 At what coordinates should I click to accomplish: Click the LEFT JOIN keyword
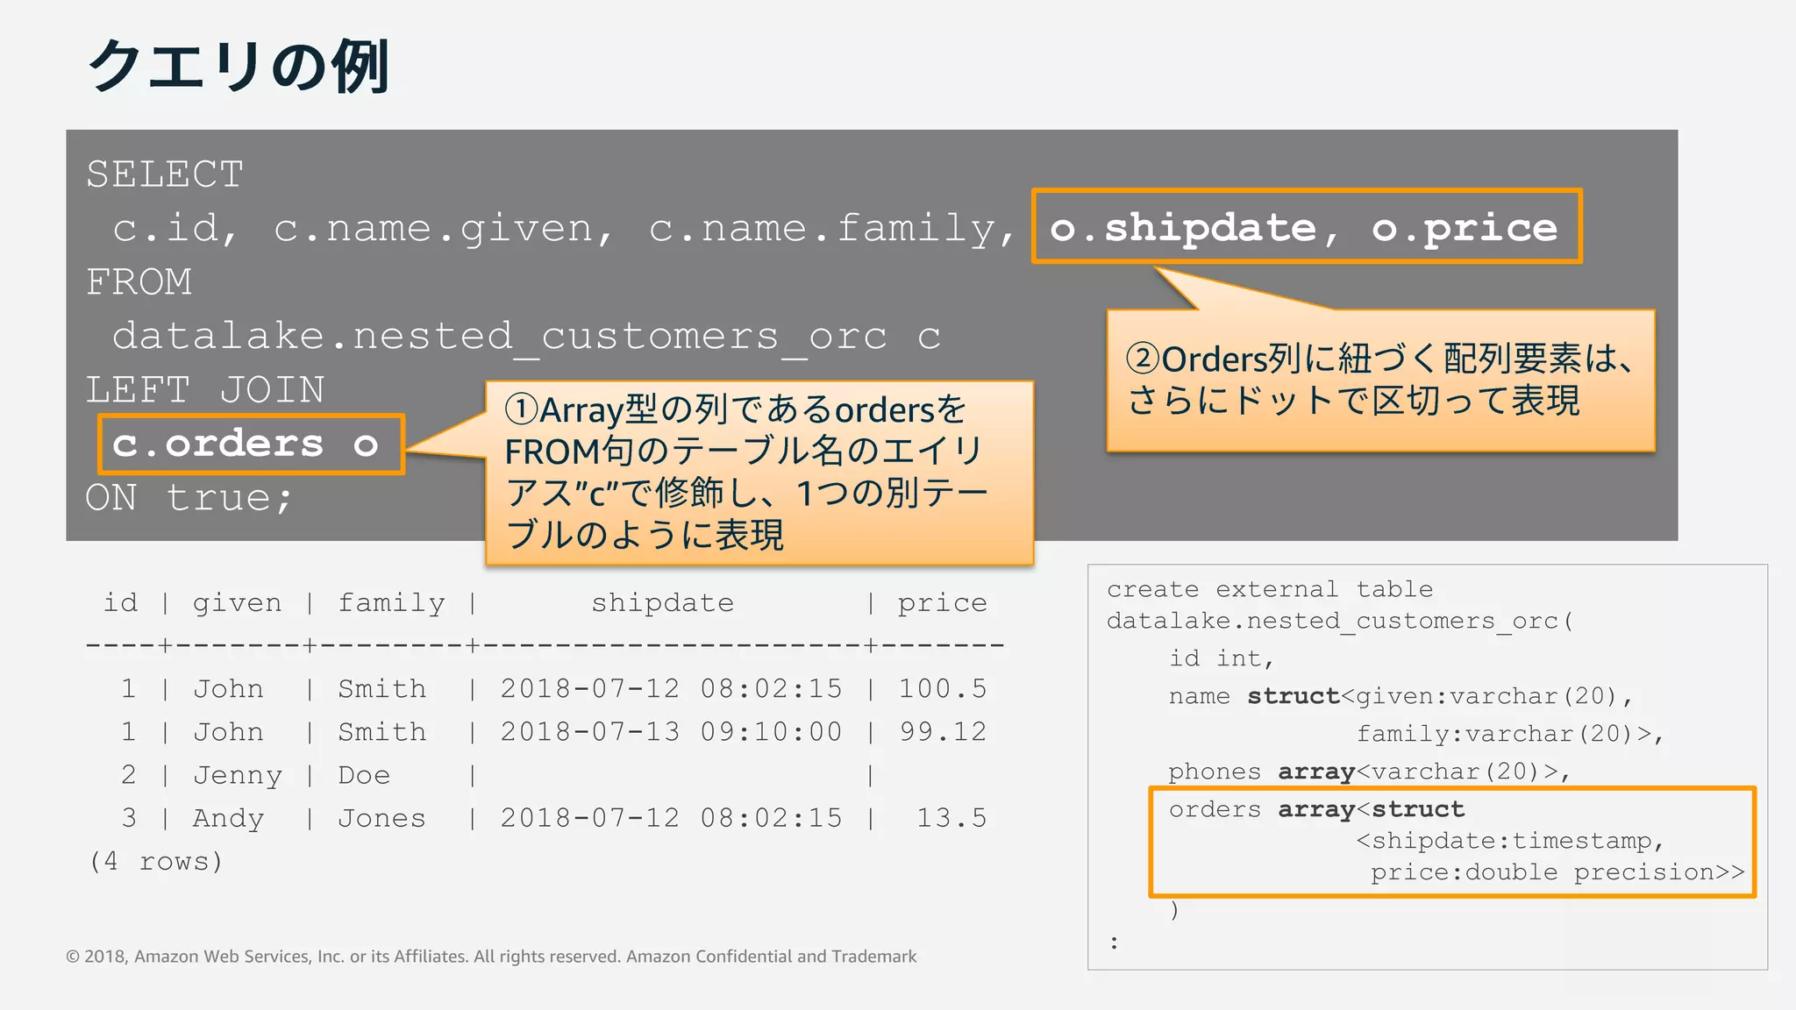pyautogui.click(x=205, y=389)
